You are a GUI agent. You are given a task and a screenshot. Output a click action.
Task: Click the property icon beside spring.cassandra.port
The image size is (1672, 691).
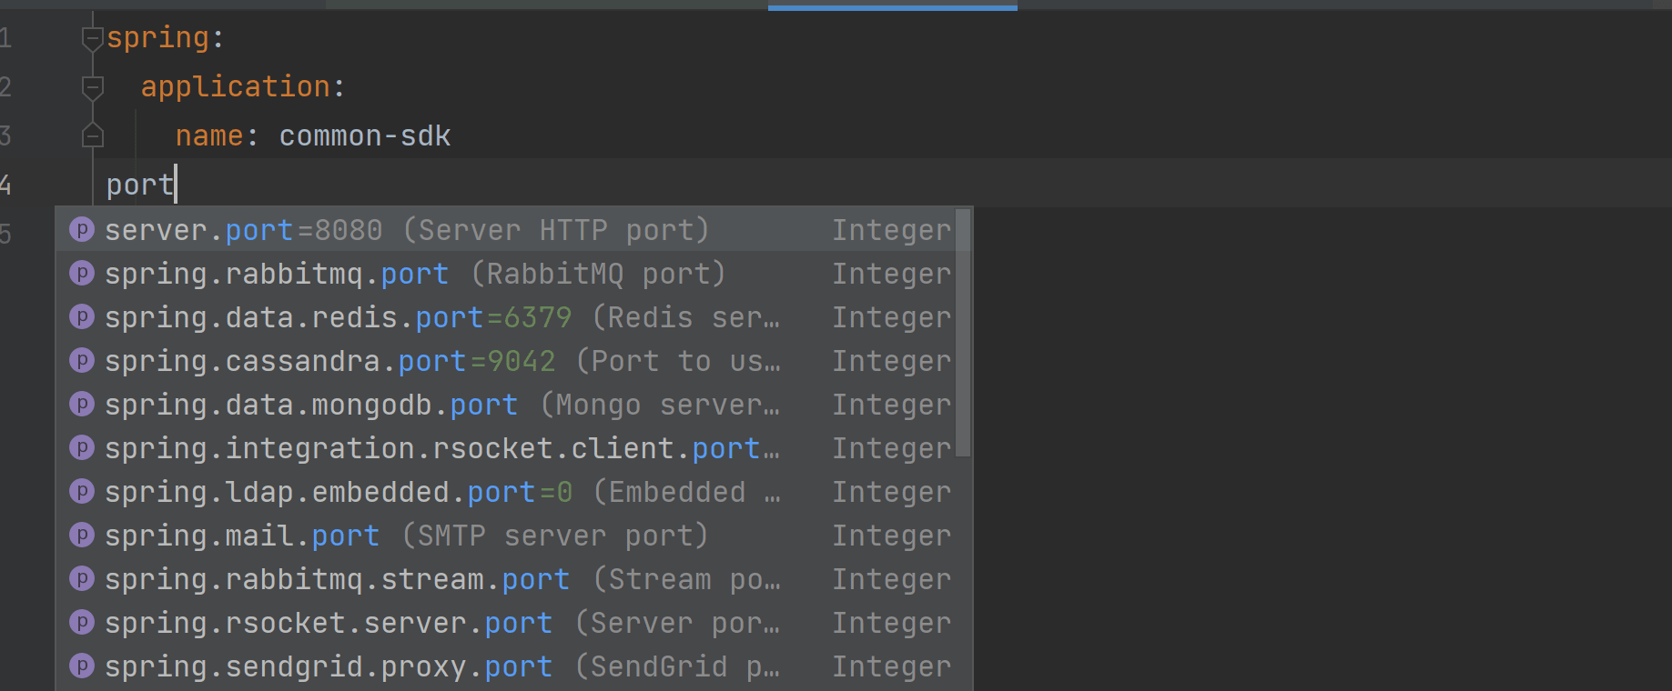[x=82, y=361]
